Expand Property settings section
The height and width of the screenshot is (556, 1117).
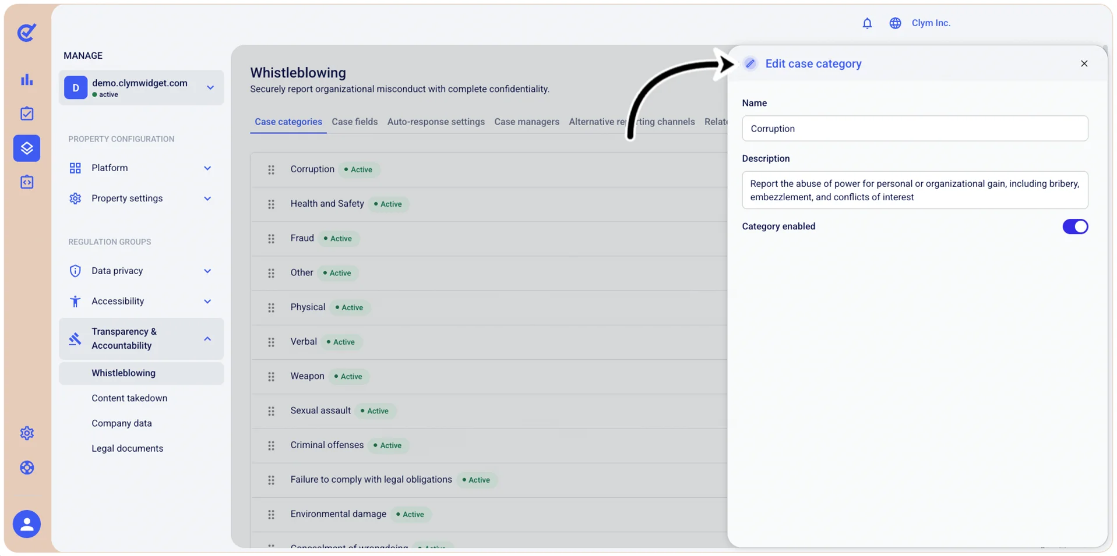pyautogui.click(x=141, y=198)
